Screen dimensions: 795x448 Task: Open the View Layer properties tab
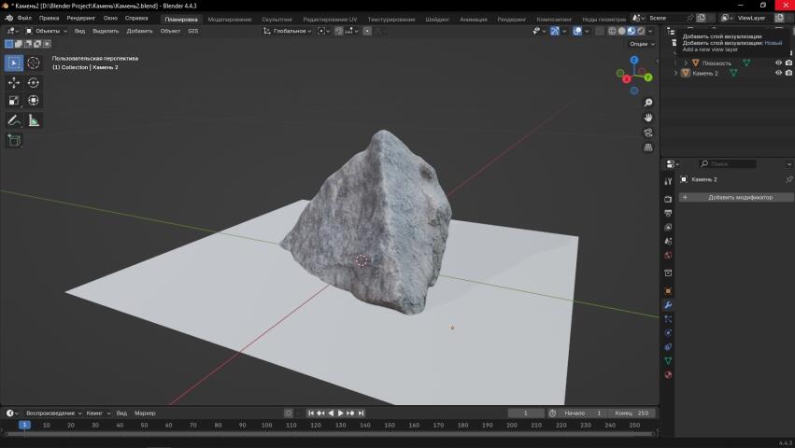click(x=668, y=227)
